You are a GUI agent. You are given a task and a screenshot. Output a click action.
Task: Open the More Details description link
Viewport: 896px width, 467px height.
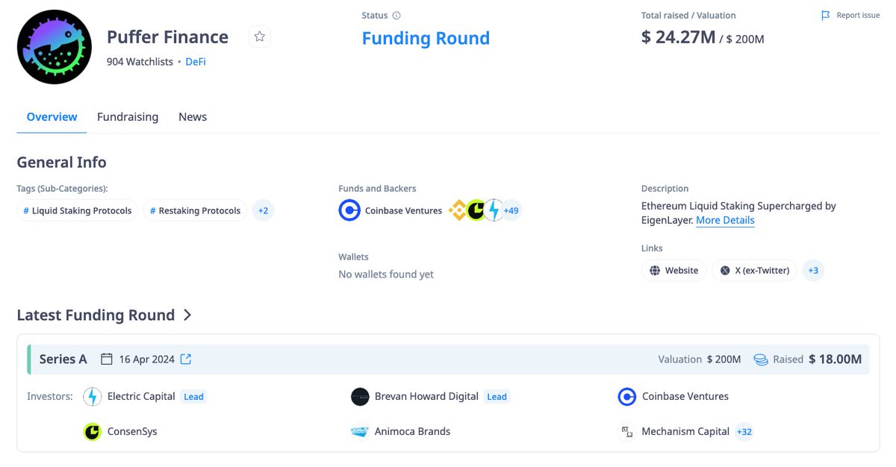725,221
